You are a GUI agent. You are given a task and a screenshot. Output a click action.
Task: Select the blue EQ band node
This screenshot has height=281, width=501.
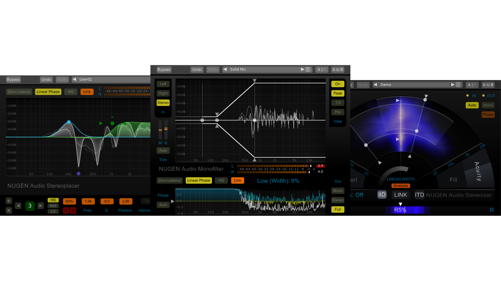69,122
